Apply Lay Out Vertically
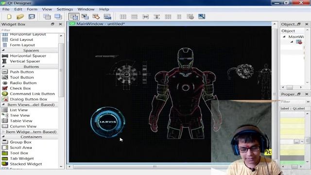This screenshot has width=311, height=175. pos(134,17)
